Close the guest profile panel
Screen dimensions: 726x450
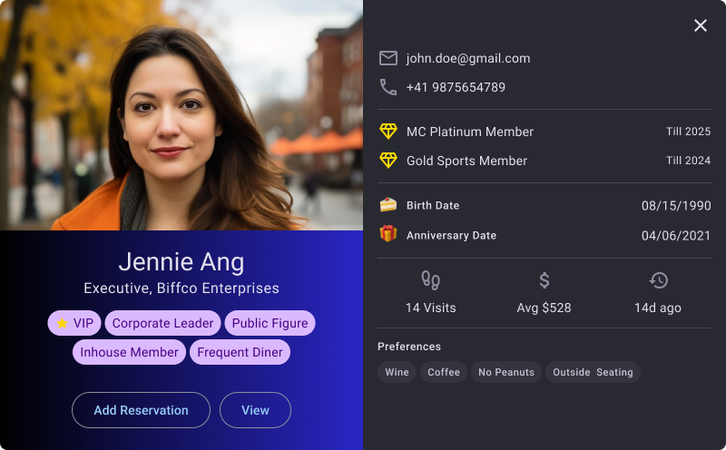tap(701, 25)
